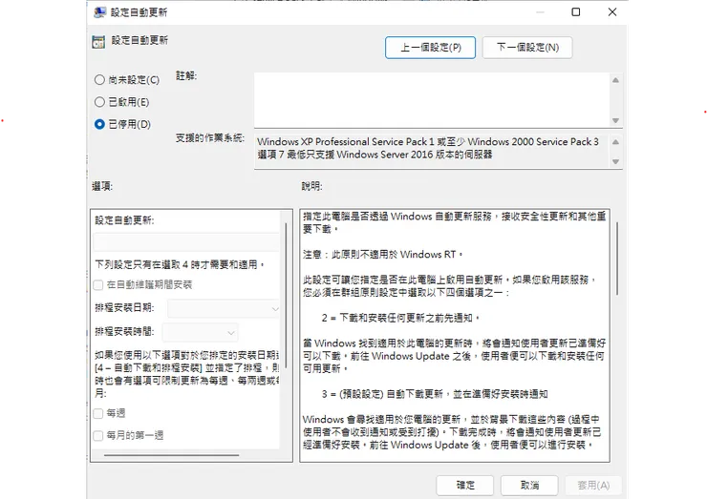707x499 pixels.
Task: Click the text 注意：此原則不適用於 Windows RT
Action: [x=382, y=255]
